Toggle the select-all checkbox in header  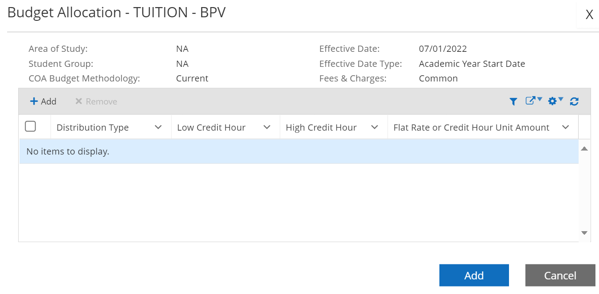30,127
